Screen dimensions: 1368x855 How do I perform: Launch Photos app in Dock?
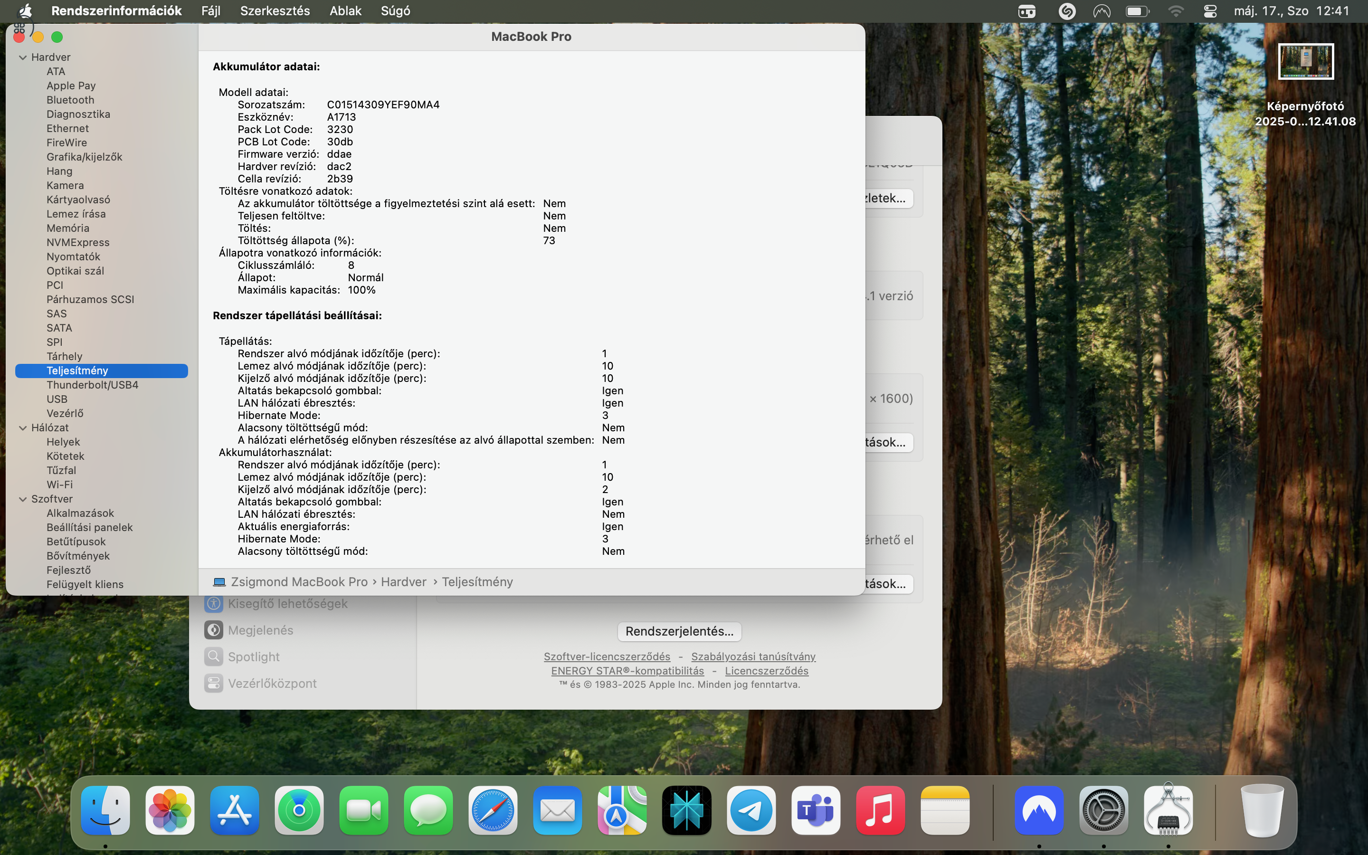click(x=170, y=810)
